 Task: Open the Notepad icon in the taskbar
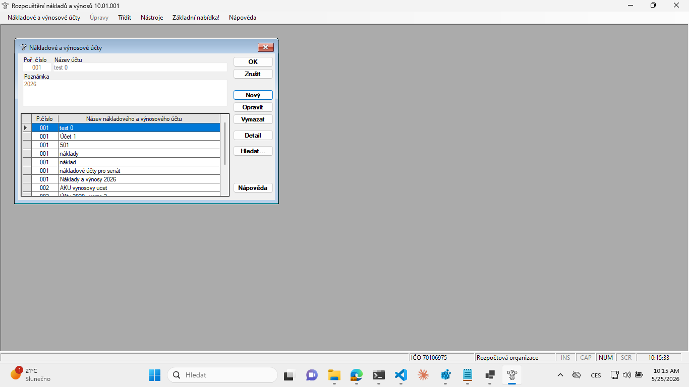click(468, 375)
